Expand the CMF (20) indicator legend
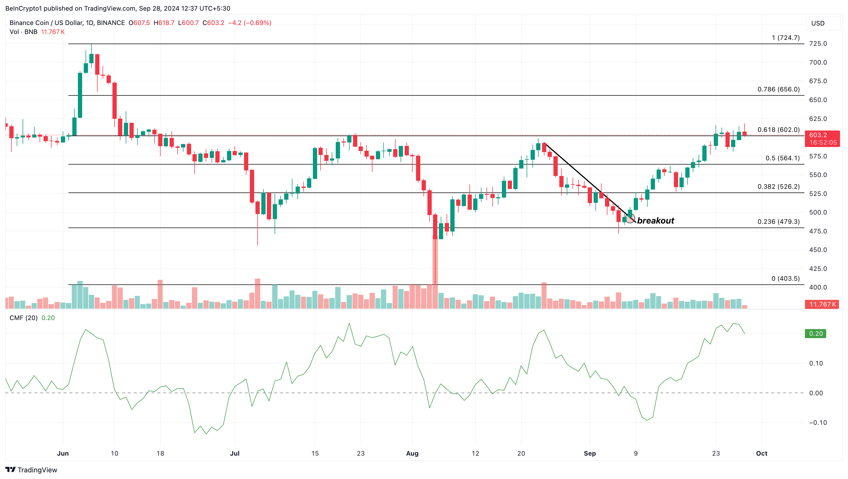This screenshot has height=479, width=848. (23, 318)
